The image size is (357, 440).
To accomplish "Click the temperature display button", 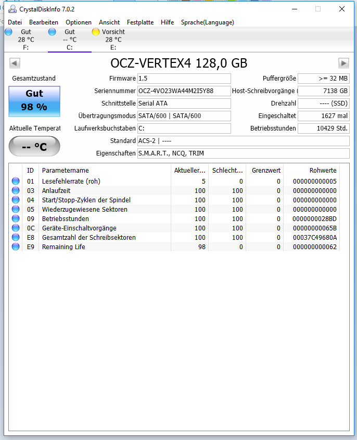I will tap(34, 146).
